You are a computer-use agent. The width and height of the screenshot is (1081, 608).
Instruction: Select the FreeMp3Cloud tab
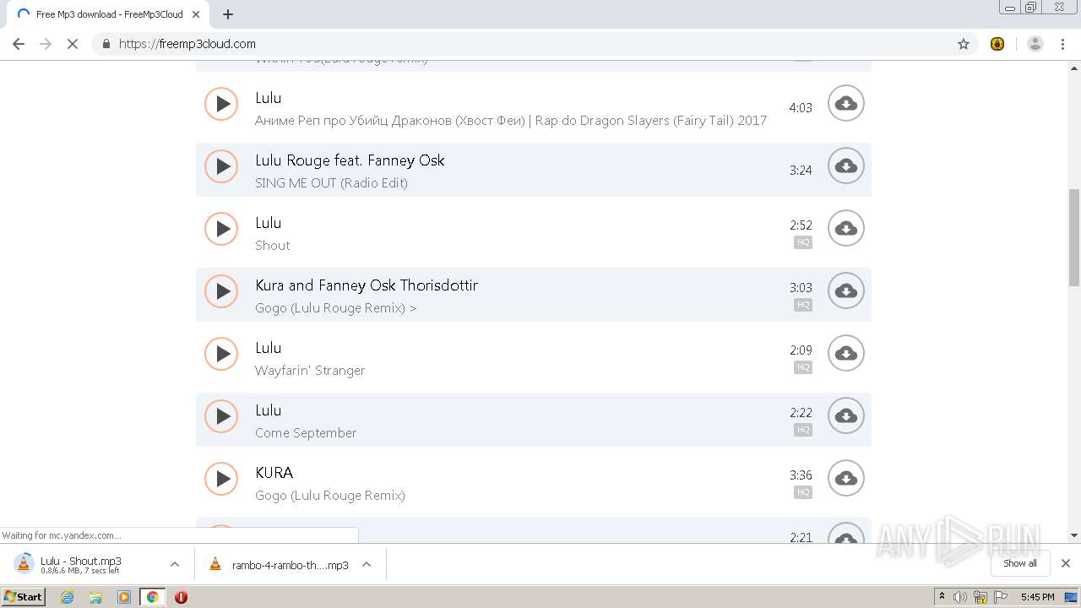tap(108, 14)
